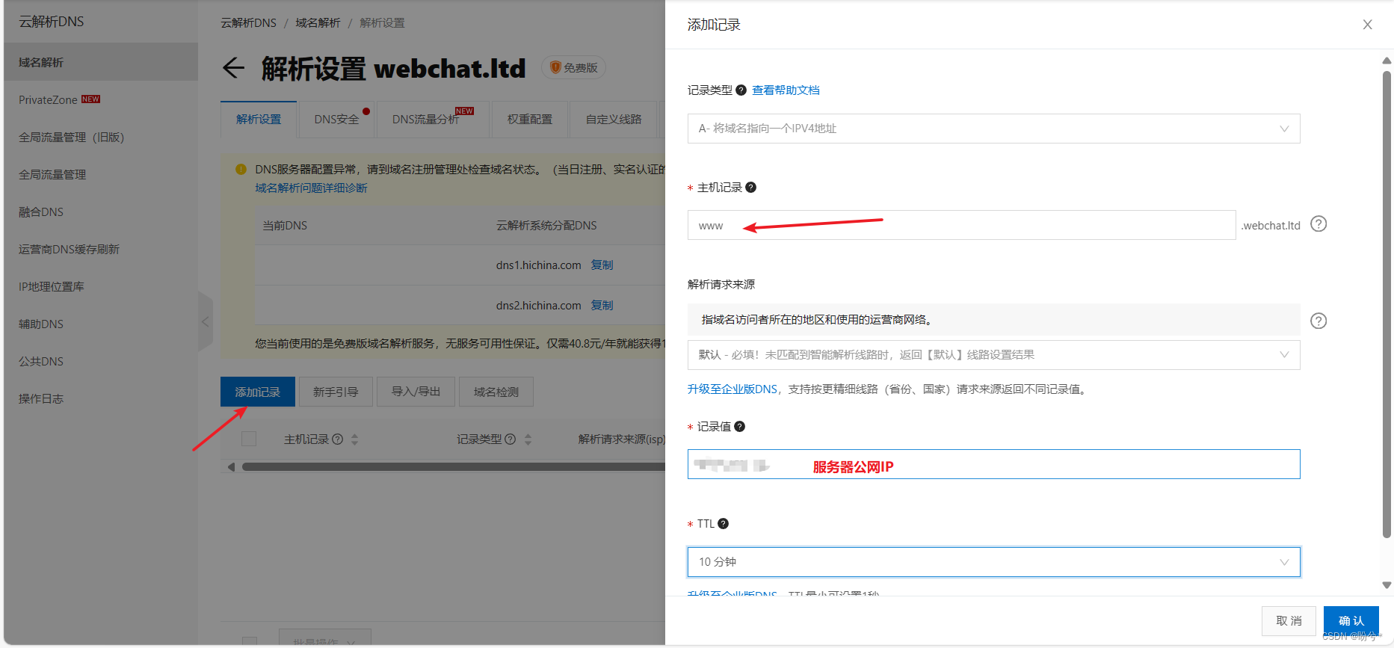Click 云解析DNS in the breadcrumb
The width and height of the screenshot is (1394, 648).
pyautogui.click(x=248, y=23)
